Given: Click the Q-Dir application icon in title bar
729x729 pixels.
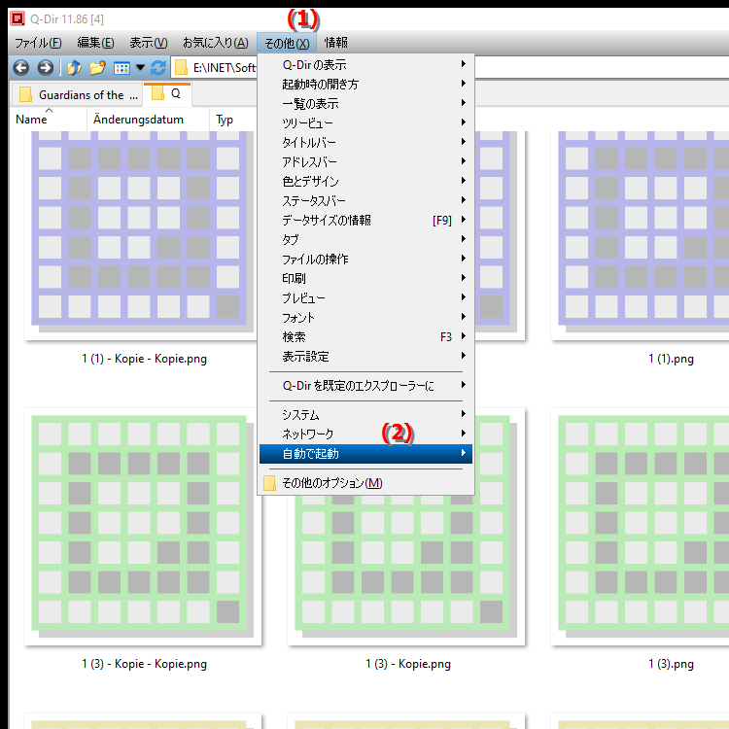Looking at the screenshot, I should 17,18.
